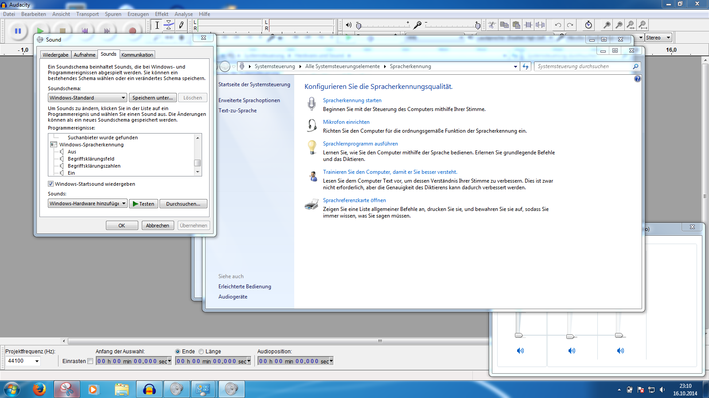Open Windows Explorer from the taskbar
Image resolution: width=709 pixels, height=398 pixels.
[x=121, y=389]
